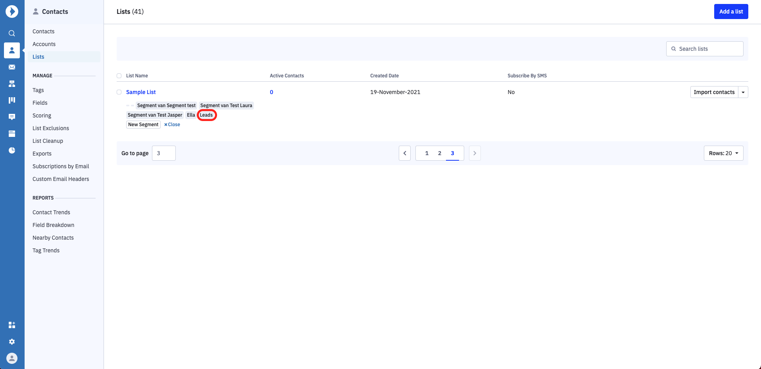This screenshot has width=761, height=369.
Task: Click the Add a list button
Action: (731, 12)
